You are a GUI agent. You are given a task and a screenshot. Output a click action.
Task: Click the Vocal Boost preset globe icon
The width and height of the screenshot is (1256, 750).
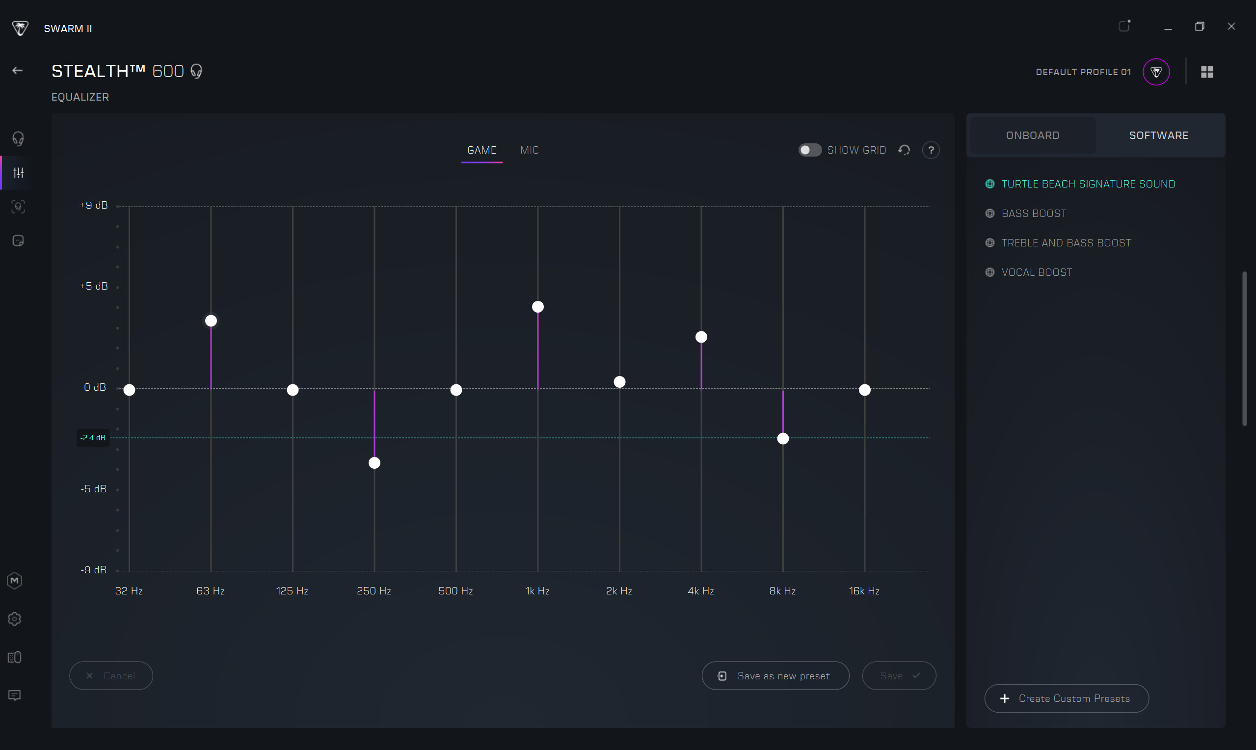point(990,272)
